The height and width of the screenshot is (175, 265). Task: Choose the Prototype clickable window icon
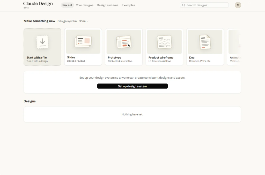pyautogui.click(x=124, y=42)
